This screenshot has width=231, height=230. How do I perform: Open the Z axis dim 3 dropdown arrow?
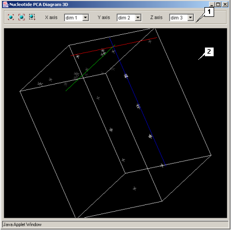(x=190, y=17)
